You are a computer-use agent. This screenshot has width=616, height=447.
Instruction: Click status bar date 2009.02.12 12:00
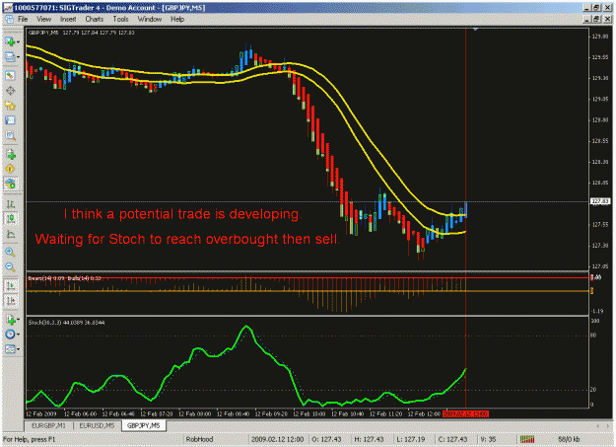(277, 439)
